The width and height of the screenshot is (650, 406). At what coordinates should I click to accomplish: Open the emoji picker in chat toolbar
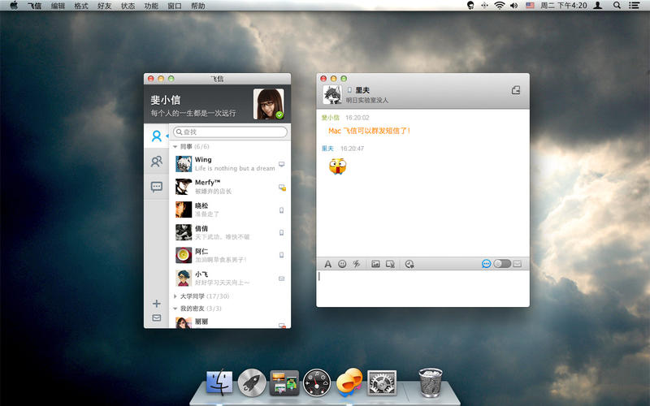click(x=342, y=264)
